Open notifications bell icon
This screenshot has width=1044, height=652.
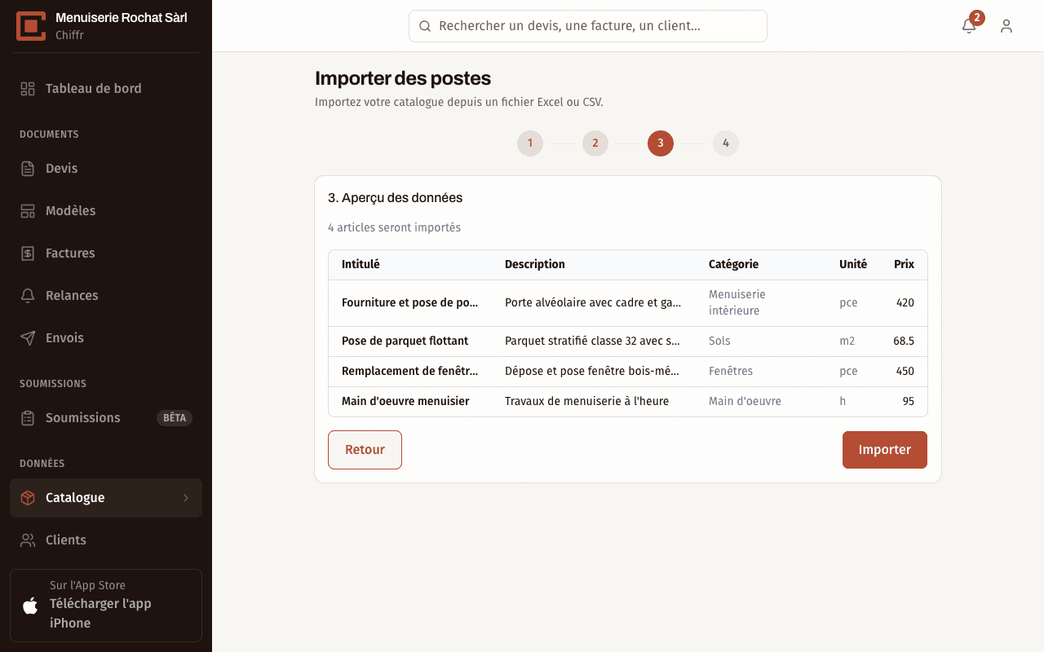[x=969, y=26]
